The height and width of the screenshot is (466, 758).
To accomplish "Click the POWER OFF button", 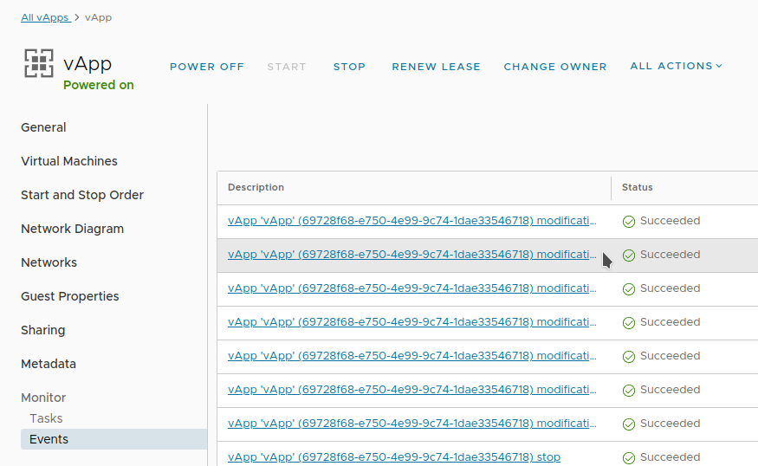I will [207, 67].
